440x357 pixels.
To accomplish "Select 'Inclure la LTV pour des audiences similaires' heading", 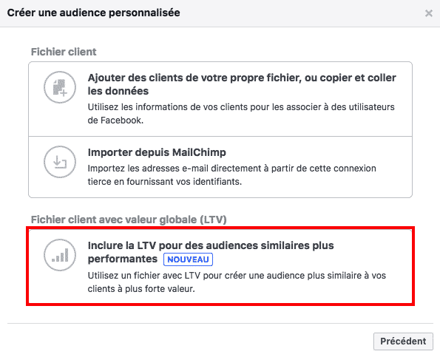I will tap(211, 252).
